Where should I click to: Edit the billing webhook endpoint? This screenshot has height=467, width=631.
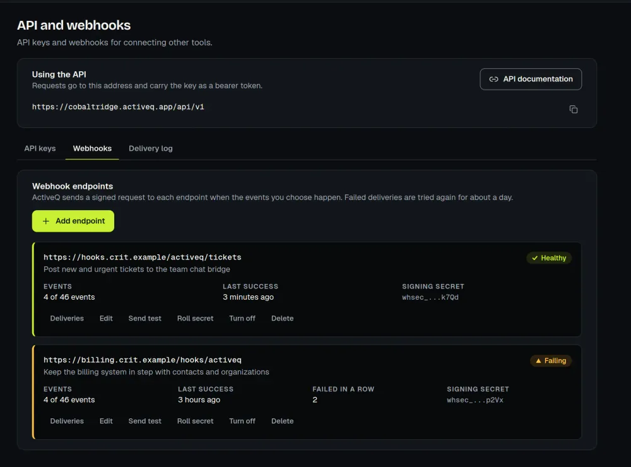pyautogui.click(x=106, y=421)
